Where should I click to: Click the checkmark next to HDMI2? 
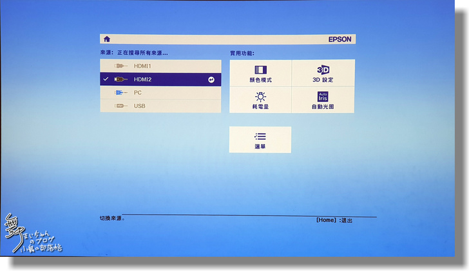(106, 79)
